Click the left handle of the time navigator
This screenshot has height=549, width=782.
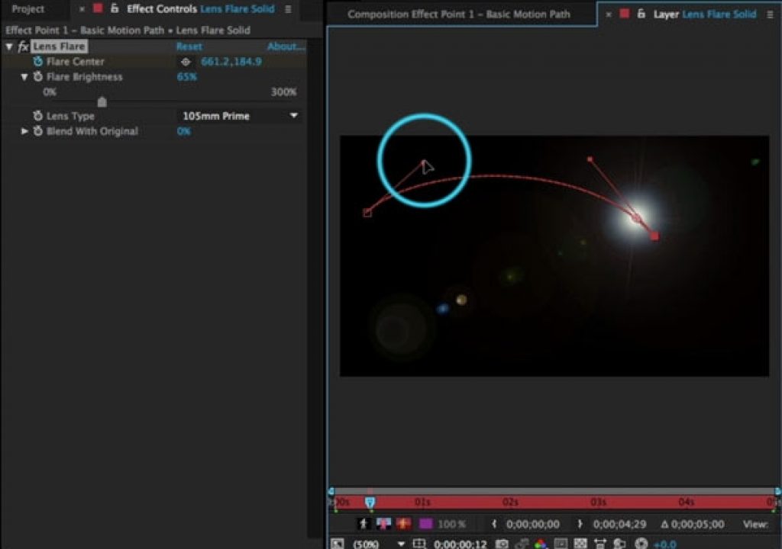point(331,492)
